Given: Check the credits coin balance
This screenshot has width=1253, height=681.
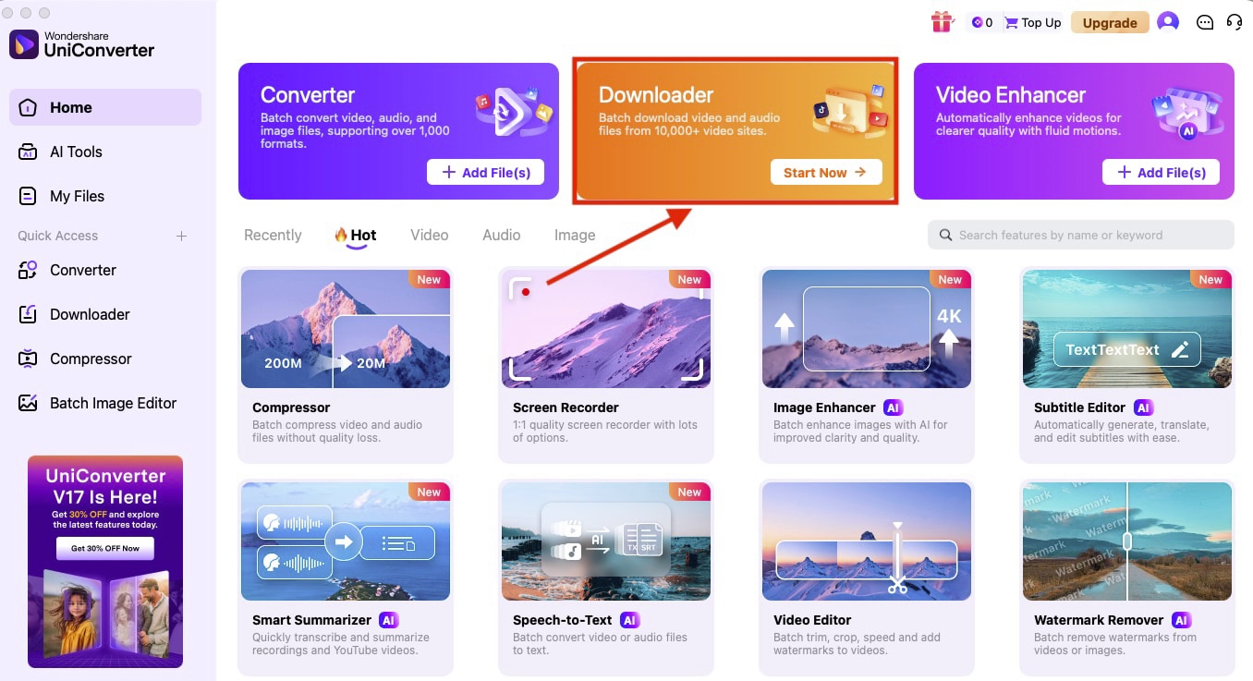Looking at the screenshot, I should [981, 22].
